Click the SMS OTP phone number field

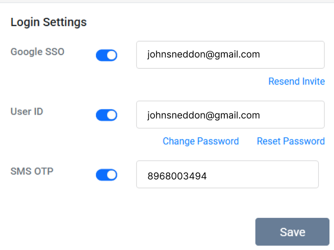[x=227, y=175]
